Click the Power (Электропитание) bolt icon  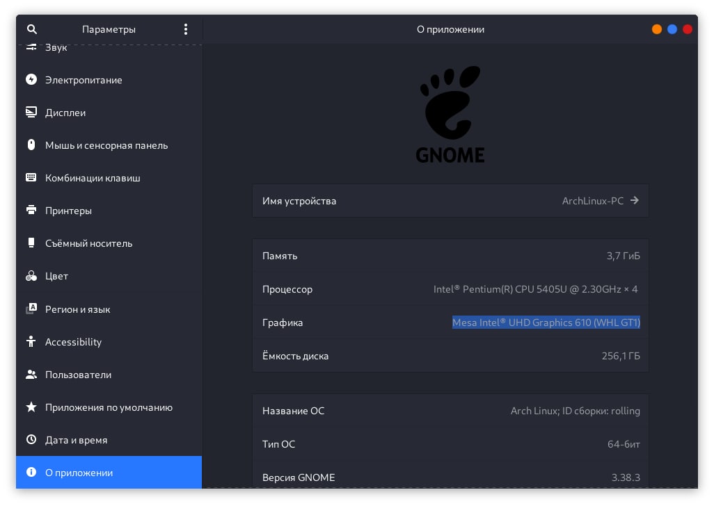(31, 79)
